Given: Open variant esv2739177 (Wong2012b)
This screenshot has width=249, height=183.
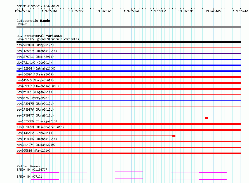Looking at the screenshot, I should pyautogui.click(x=35, y=115).
